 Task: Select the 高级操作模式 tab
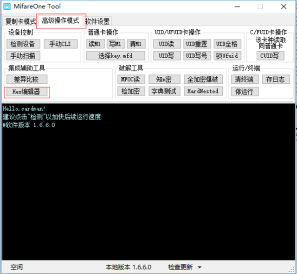point(60,20)
